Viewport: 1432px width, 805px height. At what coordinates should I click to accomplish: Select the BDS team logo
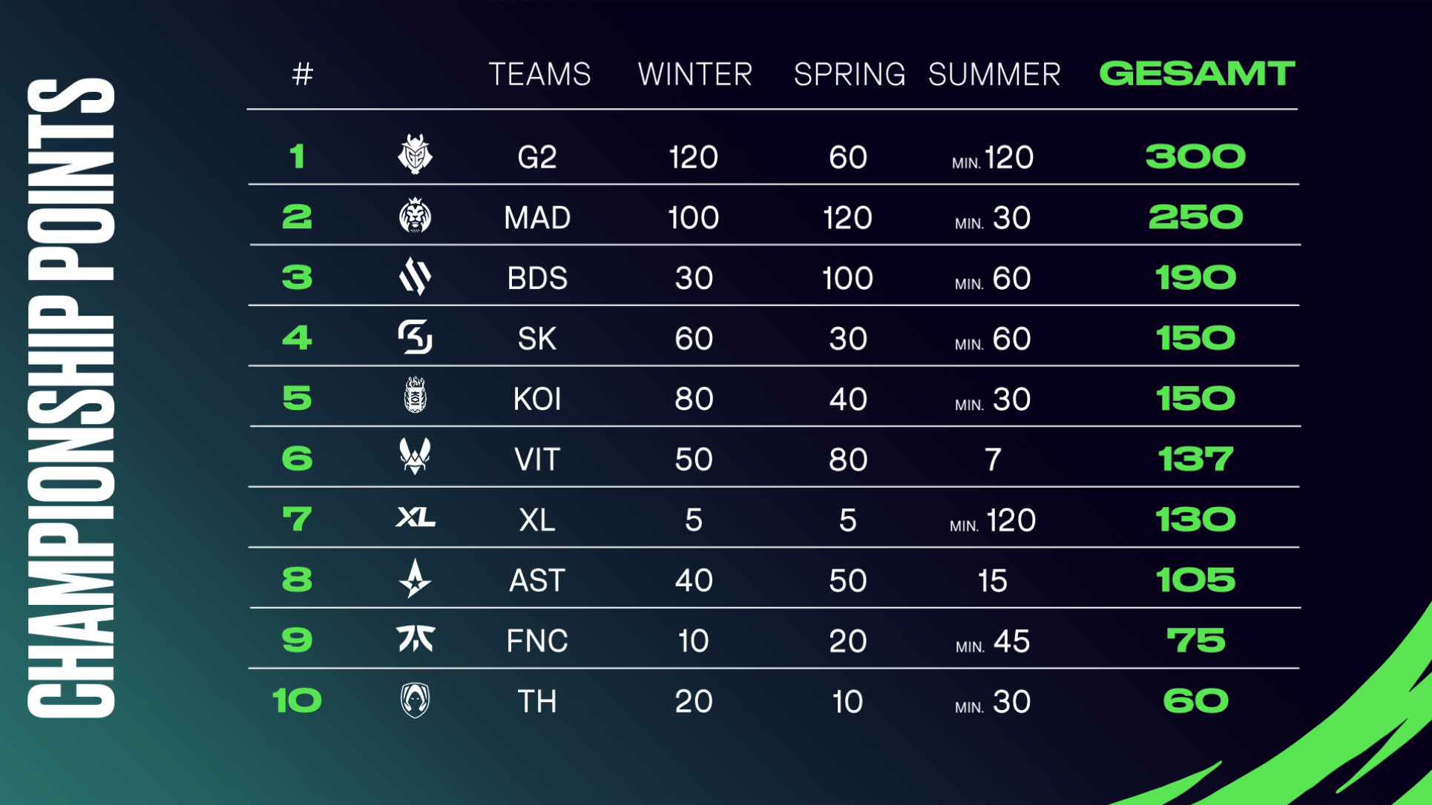(x=415, y=276)
